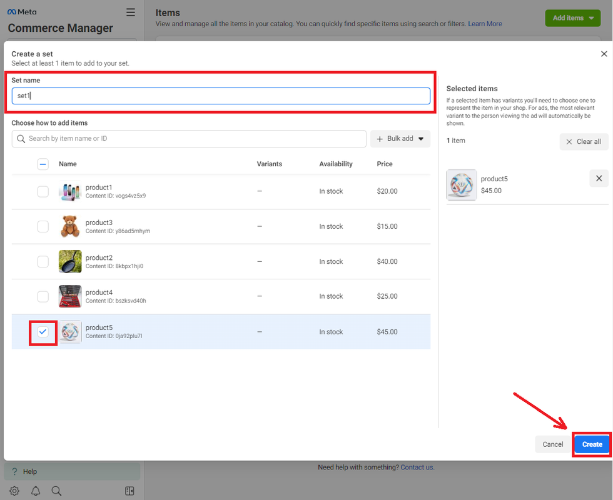Check the product3 checkbox
613x500 pixels.
coord(43,226)
